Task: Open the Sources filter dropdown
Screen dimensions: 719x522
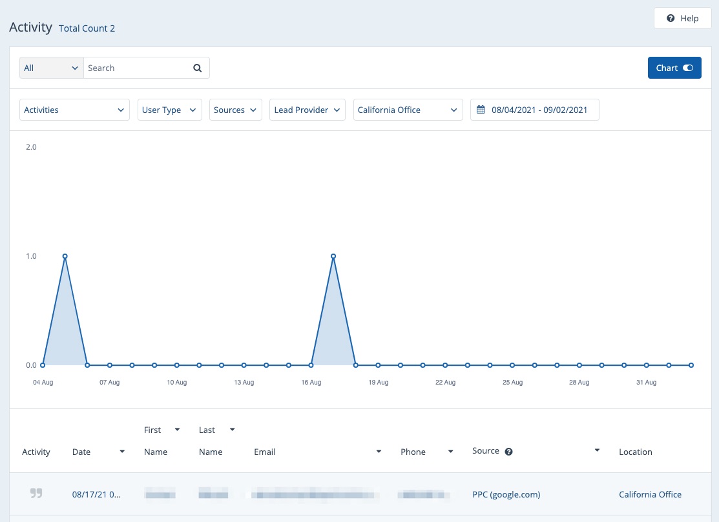Action: coord(235,110)
